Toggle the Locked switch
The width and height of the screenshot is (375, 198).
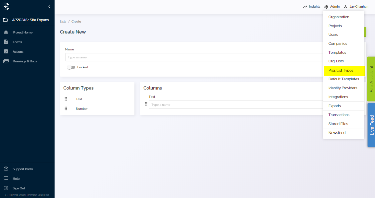coord(71,67)
